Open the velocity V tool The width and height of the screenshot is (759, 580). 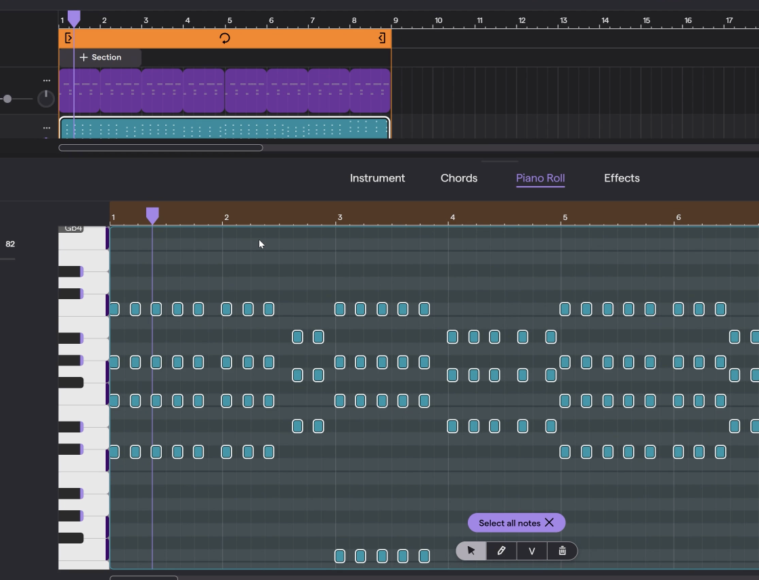point(532,551)
